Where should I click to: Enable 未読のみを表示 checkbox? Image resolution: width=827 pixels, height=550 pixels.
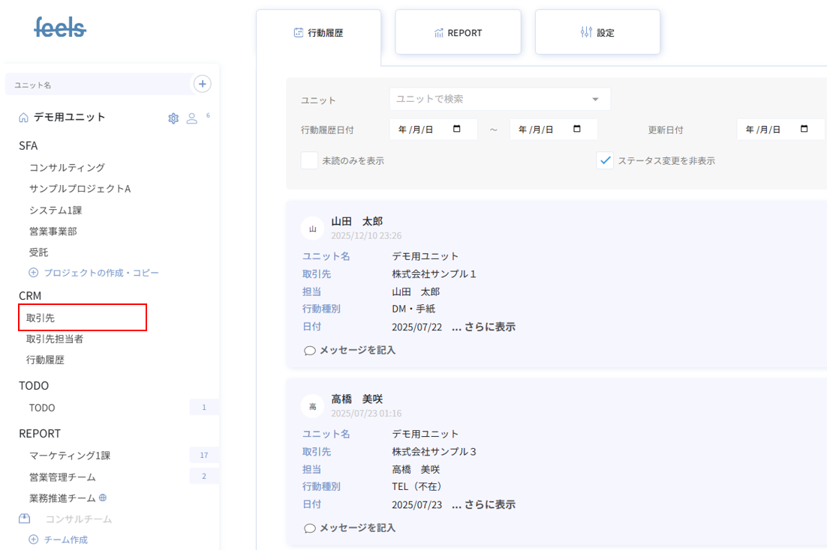point(309,160)
